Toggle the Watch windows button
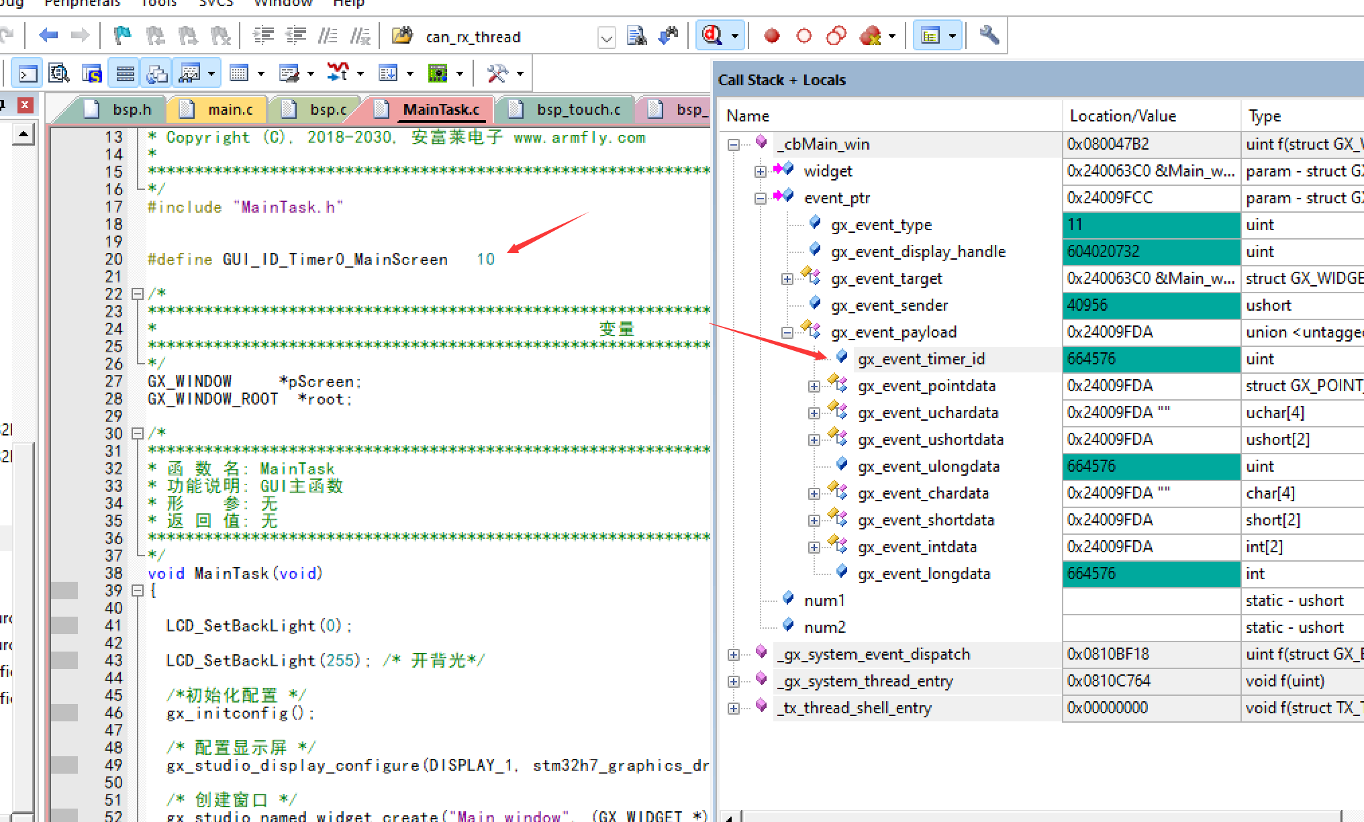Viewport: 1364px width, 822px height. [x=190, y=73]
